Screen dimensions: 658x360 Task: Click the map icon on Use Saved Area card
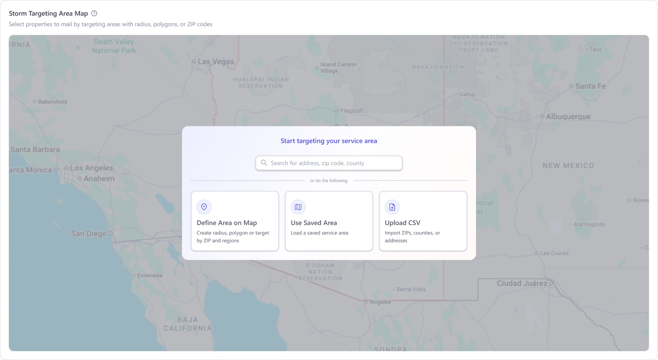pos(298,207)
